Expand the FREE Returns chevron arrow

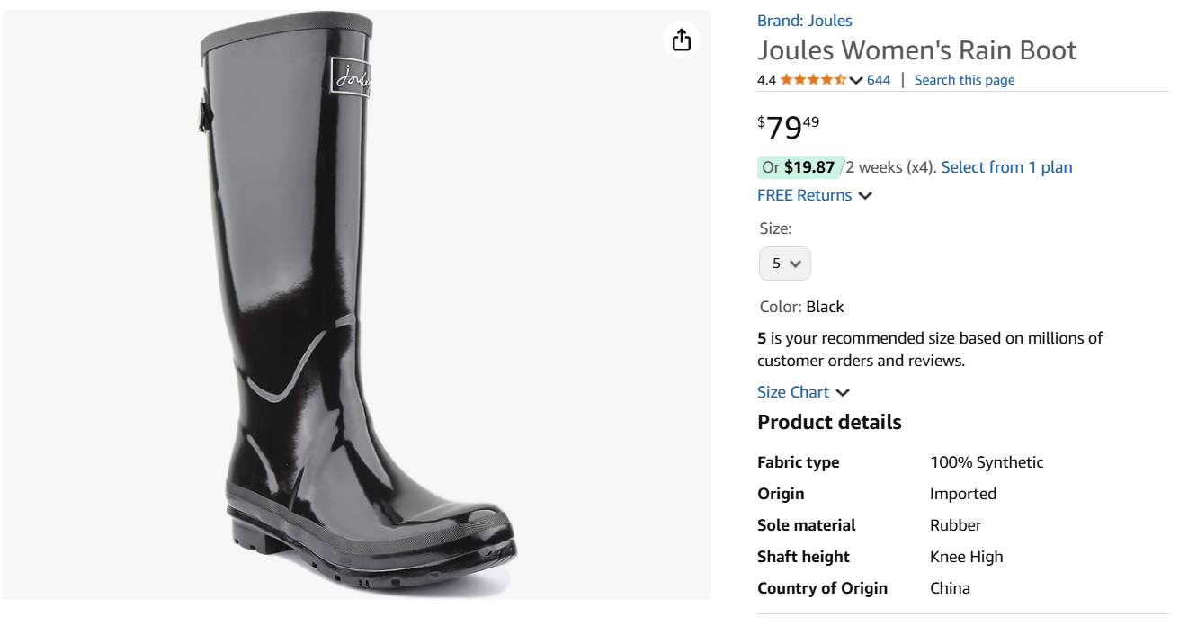[865, 196]
